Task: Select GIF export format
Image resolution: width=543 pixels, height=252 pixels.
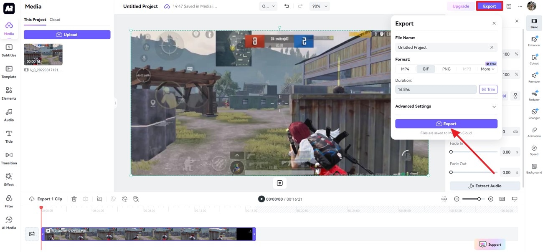Action: coord(426,69)
